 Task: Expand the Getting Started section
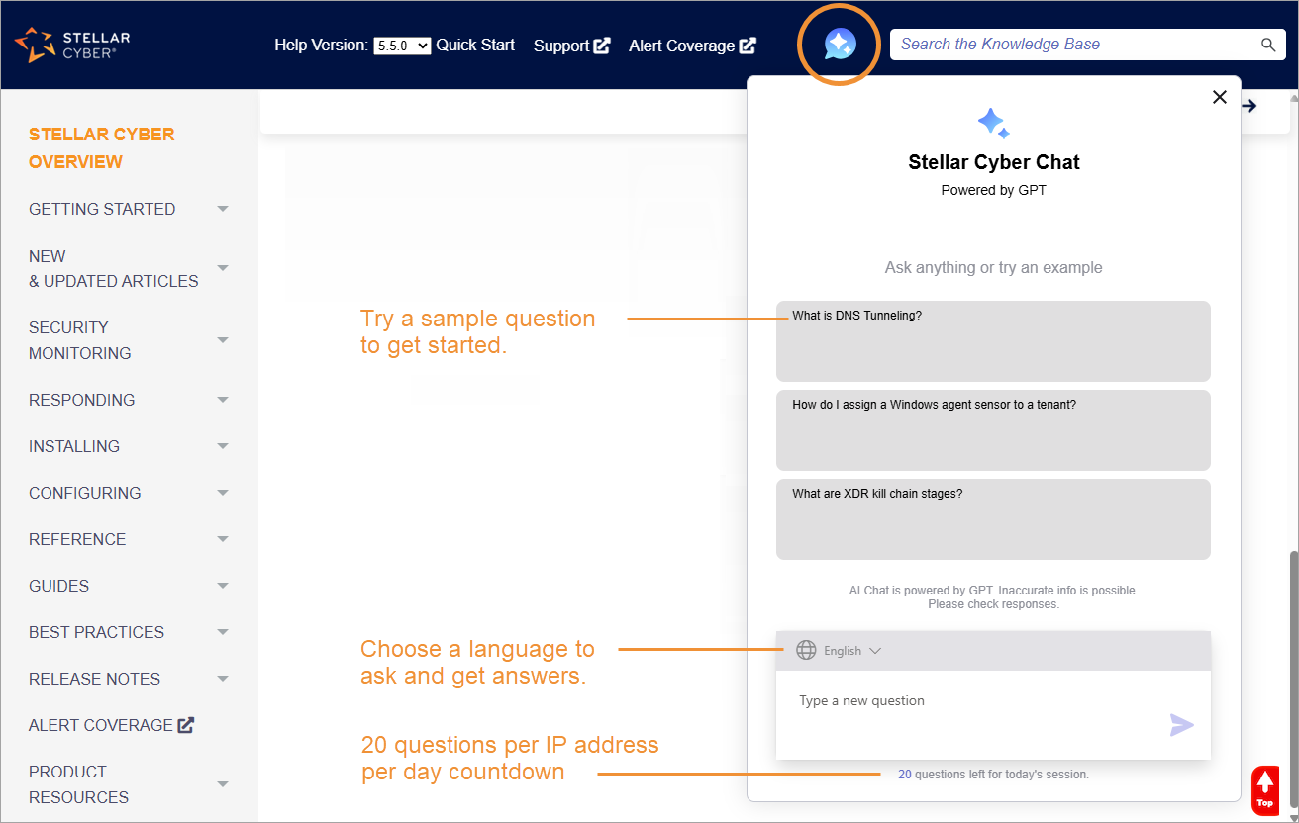223,209
